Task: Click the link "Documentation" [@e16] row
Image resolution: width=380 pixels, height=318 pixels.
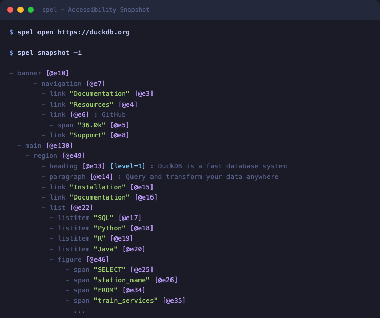Action: pos(99,197)
